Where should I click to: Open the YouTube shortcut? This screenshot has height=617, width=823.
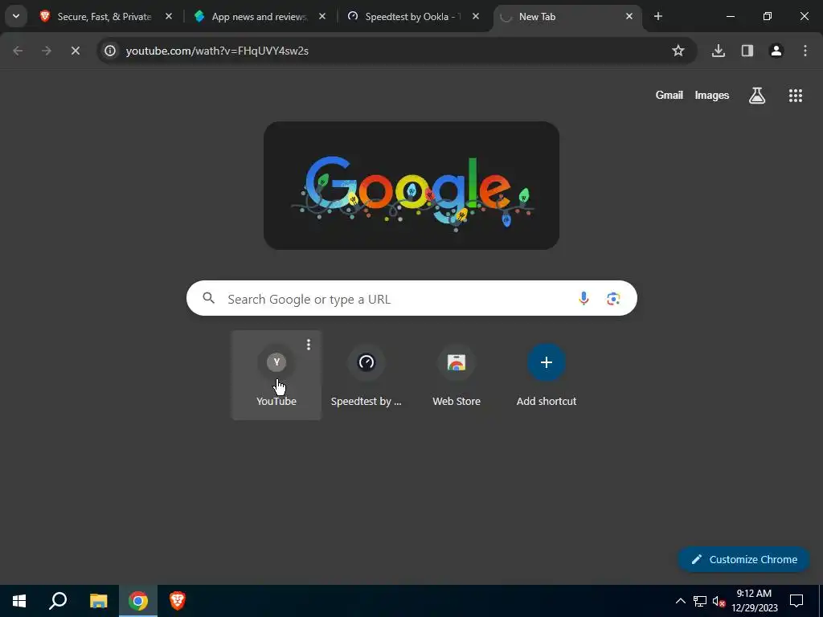click(x=276, y=375)
